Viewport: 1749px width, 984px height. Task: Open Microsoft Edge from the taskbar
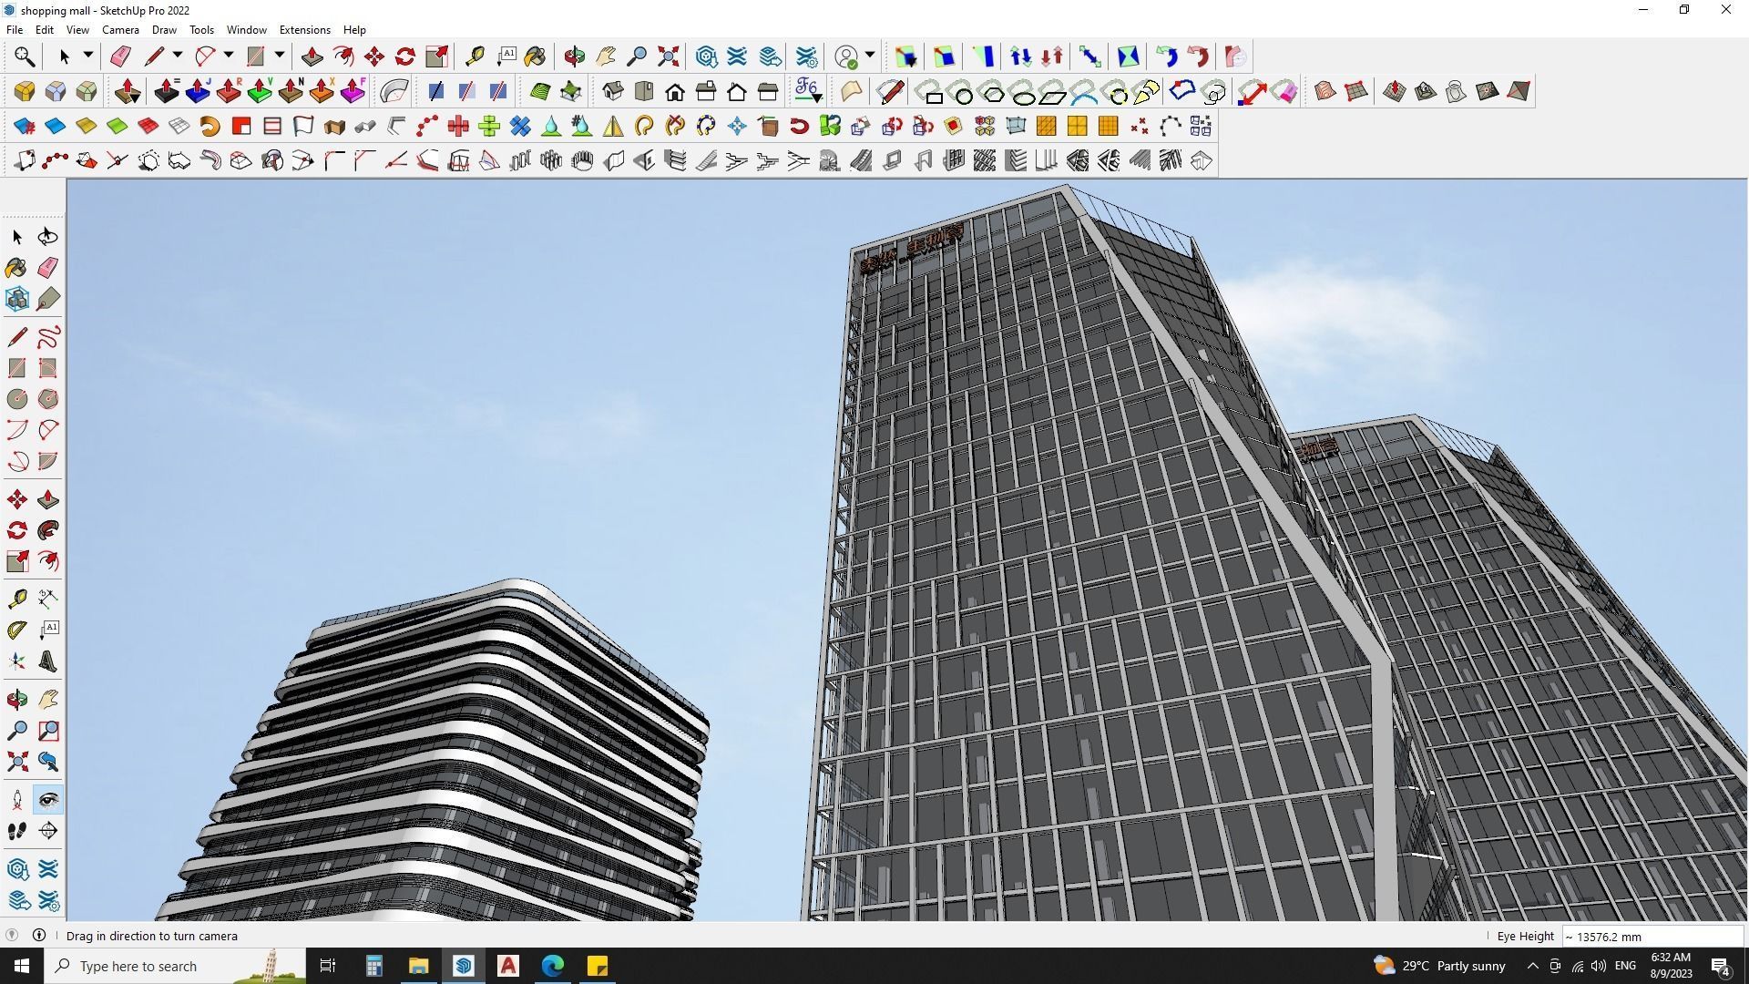[553, 966]
